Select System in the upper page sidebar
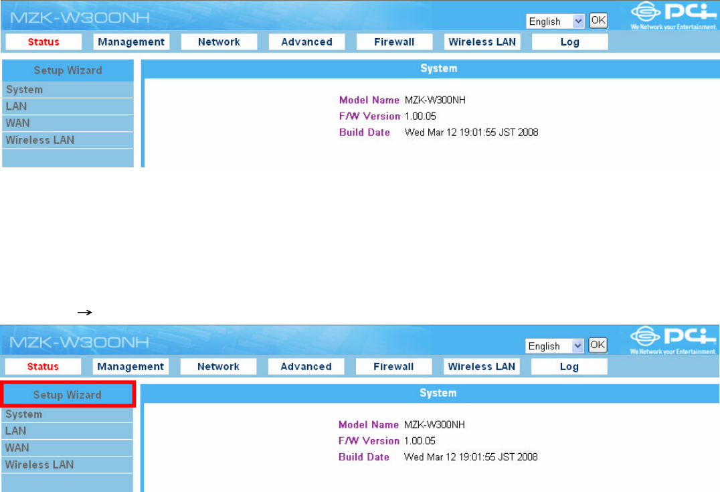This screenshot has width=720, height=492. (68, 90)
